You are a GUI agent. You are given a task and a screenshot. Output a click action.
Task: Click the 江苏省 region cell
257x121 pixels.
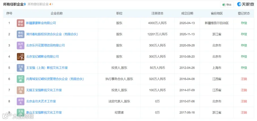tap(217, 90)
